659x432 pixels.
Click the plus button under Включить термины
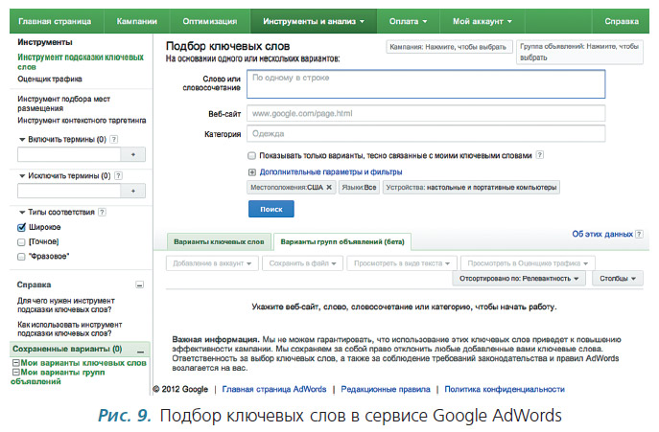(x=133, y=153)
